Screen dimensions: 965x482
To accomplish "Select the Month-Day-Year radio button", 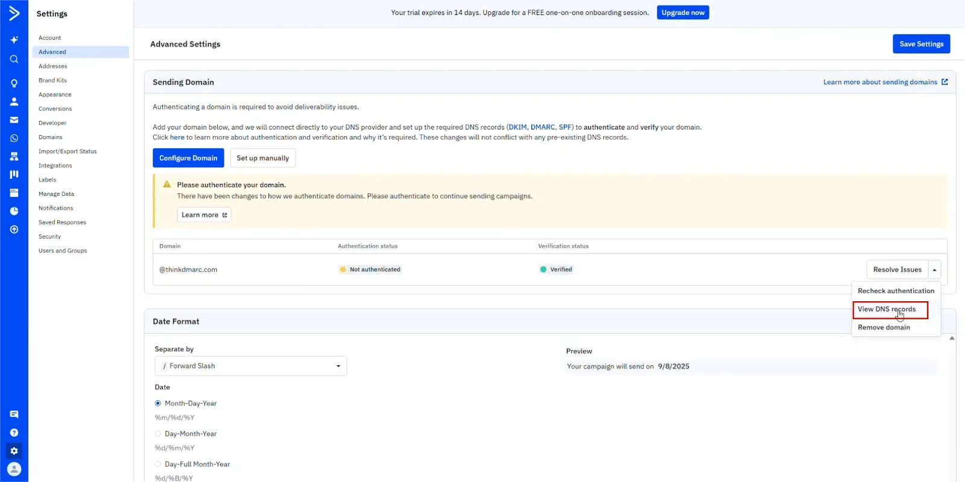I will (x=158, y=403).
